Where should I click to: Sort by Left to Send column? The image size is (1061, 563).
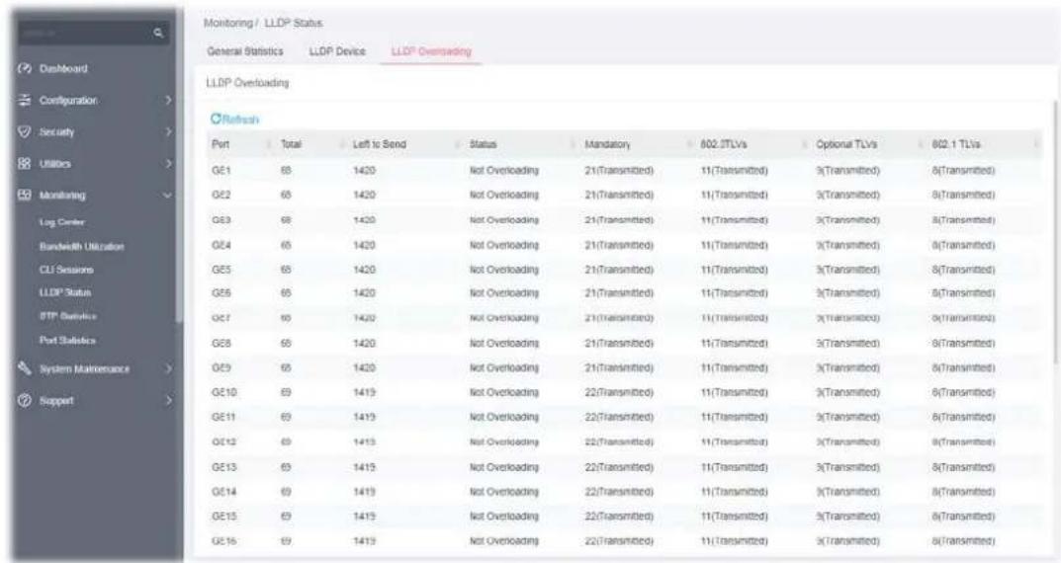pyautogui.click(x=379, y=144)
